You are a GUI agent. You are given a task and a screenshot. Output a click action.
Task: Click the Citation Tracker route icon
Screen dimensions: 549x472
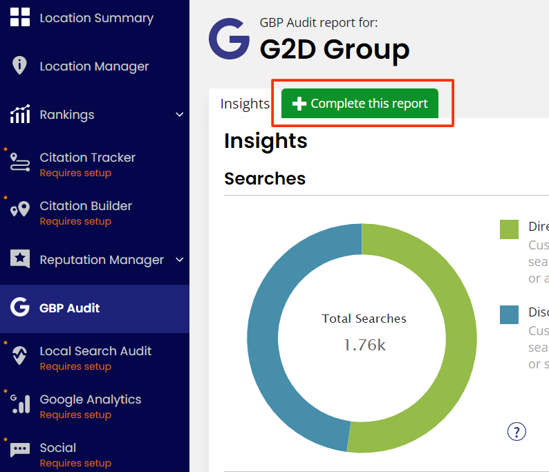click(20, 162)
